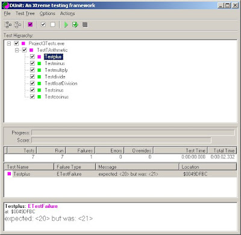The image size is (241, 235).
Task: Select the Testplus tree item
Action: [x=54, y=57]
